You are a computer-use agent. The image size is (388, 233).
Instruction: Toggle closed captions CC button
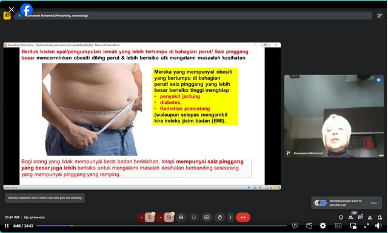(338, 226)
